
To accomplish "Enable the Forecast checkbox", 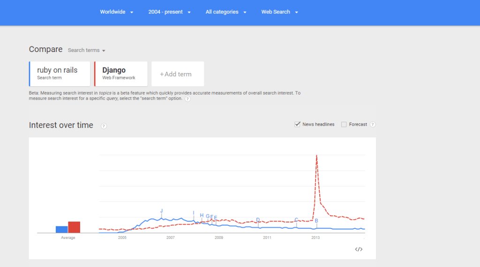I will pyautogui.click(x=344, y=124).
